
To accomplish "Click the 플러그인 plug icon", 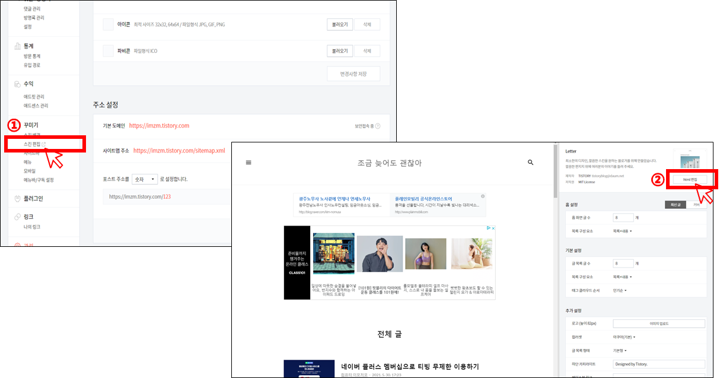I will (17, 198).
